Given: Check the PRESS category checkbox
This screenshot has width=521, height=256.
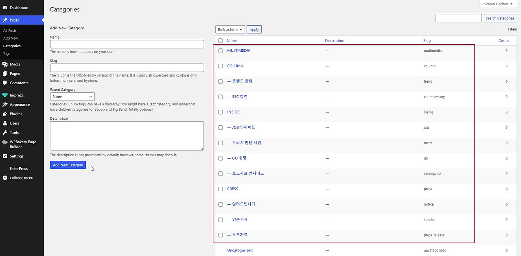Looking at the screenshot, I should [221, 189].
